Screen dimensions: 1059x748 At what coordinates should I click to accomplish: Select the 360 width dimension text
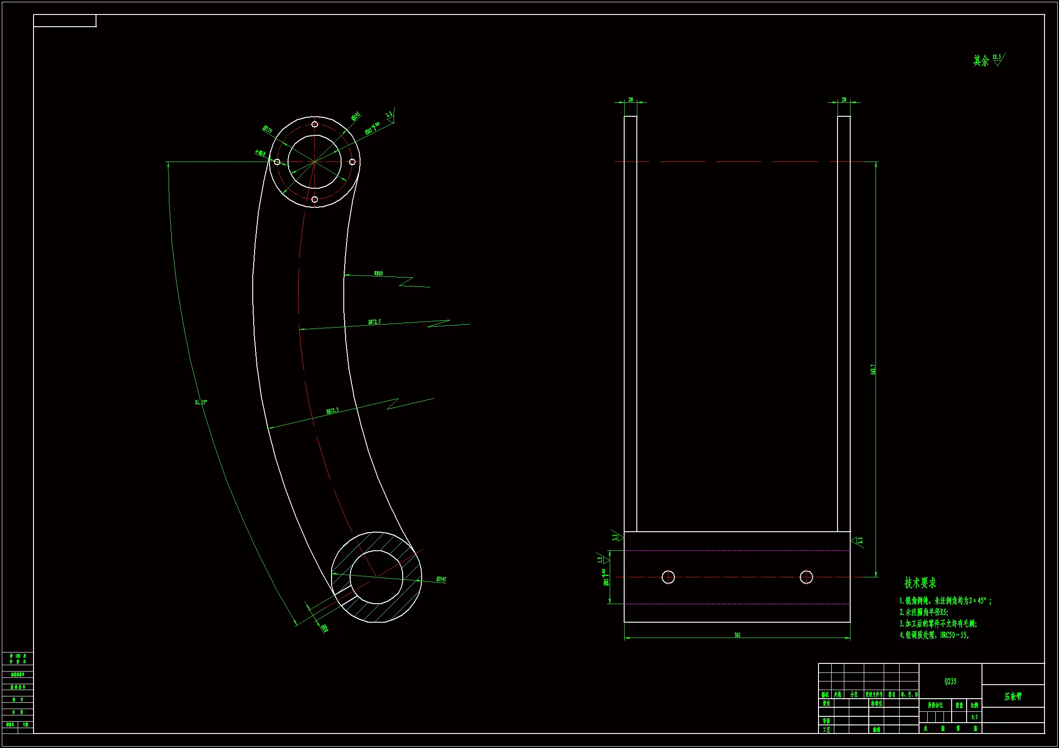(737, 635)
